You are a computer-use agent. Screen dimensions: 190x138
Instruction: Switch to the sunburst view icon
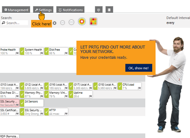point(82,21)
